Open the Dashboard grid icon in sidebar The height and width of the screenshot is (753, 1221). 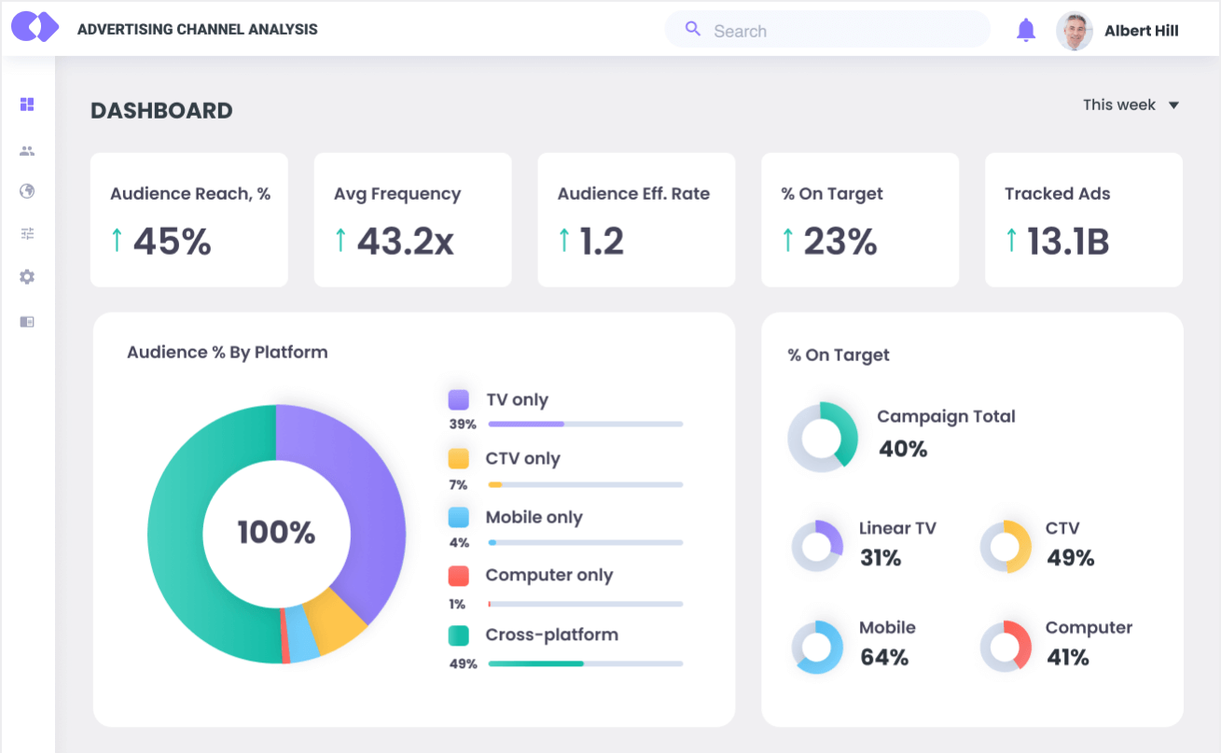27,105
